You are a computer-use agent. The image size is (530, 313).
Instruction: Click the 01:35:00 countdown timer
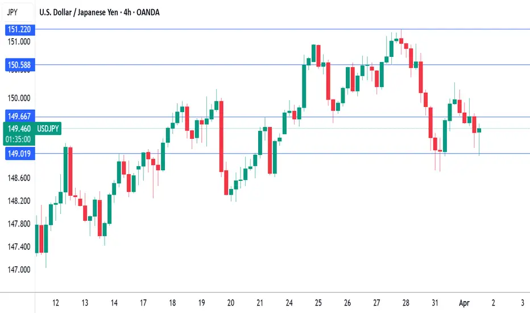[x=18, y=139]
